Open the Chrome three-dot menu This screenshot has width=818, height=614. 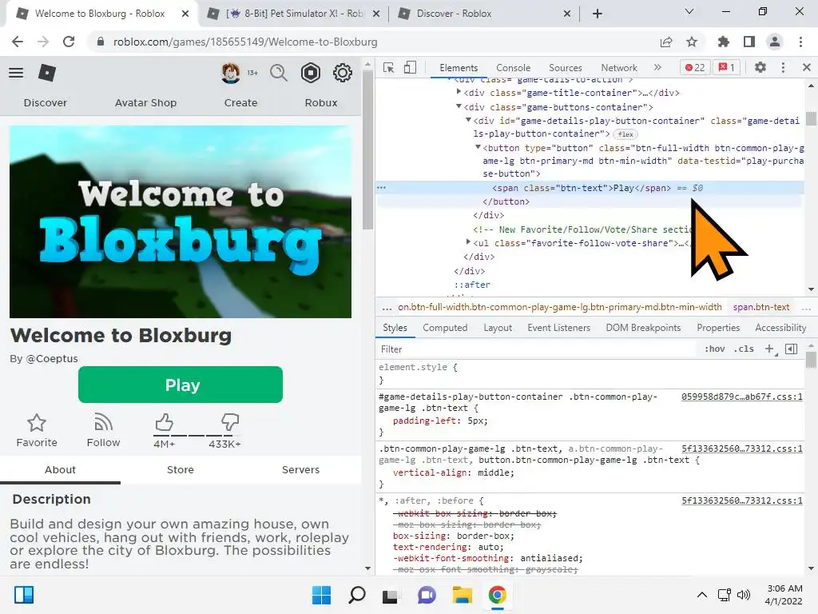(800, 42)
